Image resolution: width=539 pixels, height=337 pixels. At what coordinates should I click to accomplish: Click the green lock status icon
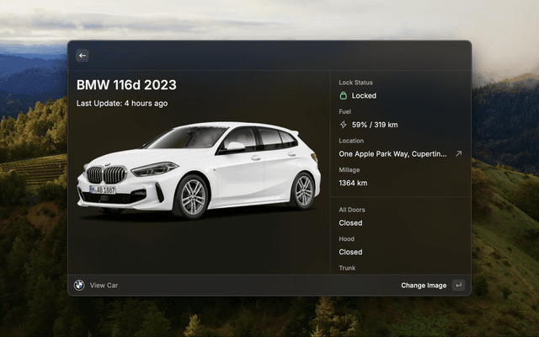tap(344, 96)
